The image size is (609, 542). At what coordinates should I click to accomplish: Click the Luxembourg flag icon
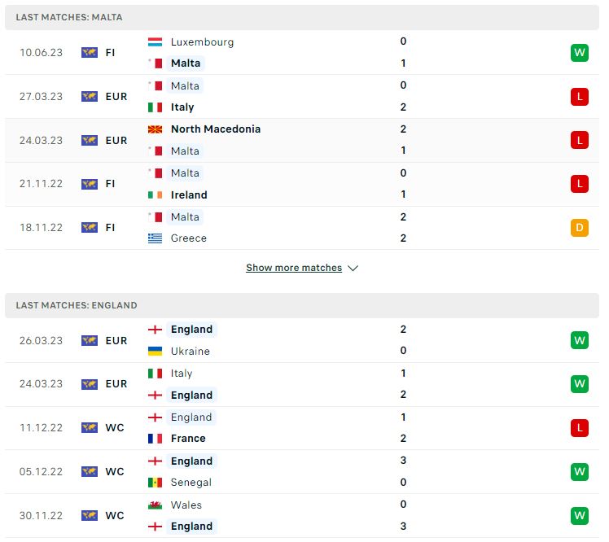[x=155, y=42]
